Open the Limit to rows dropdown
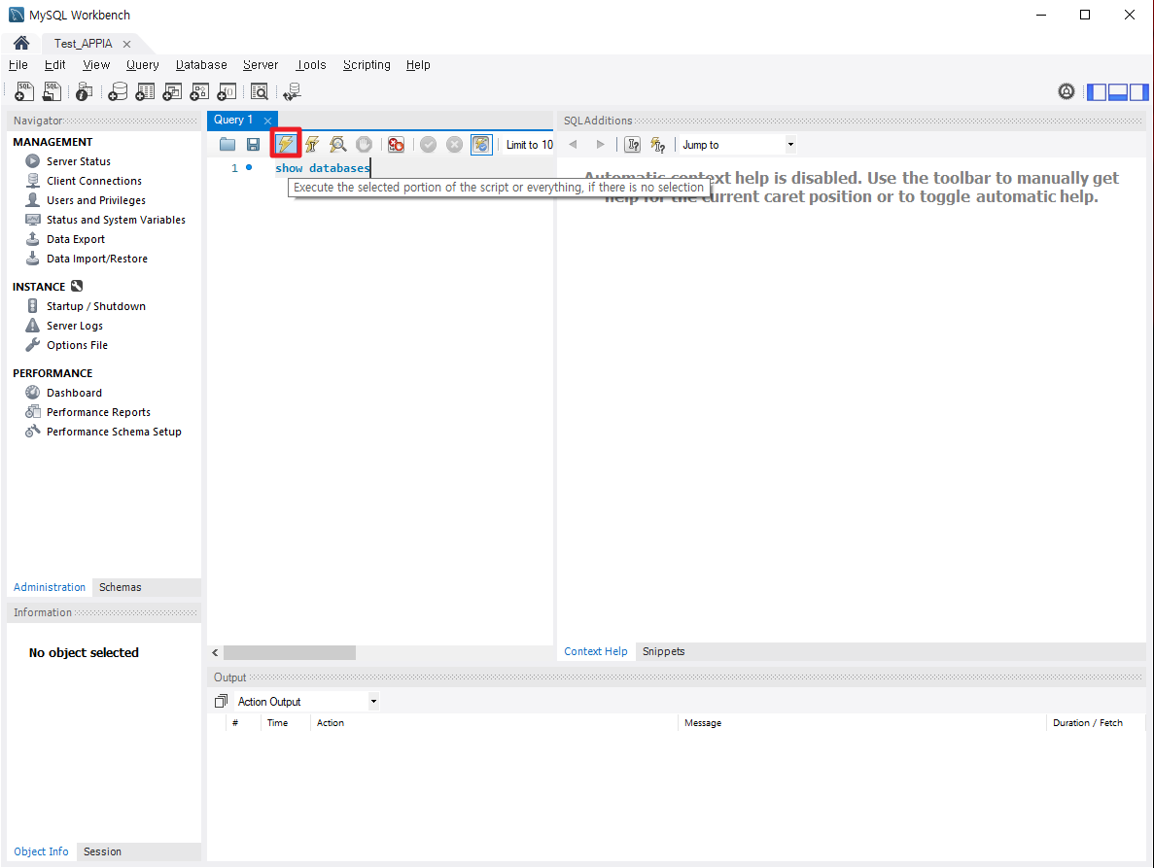 [x=529, y=144]
